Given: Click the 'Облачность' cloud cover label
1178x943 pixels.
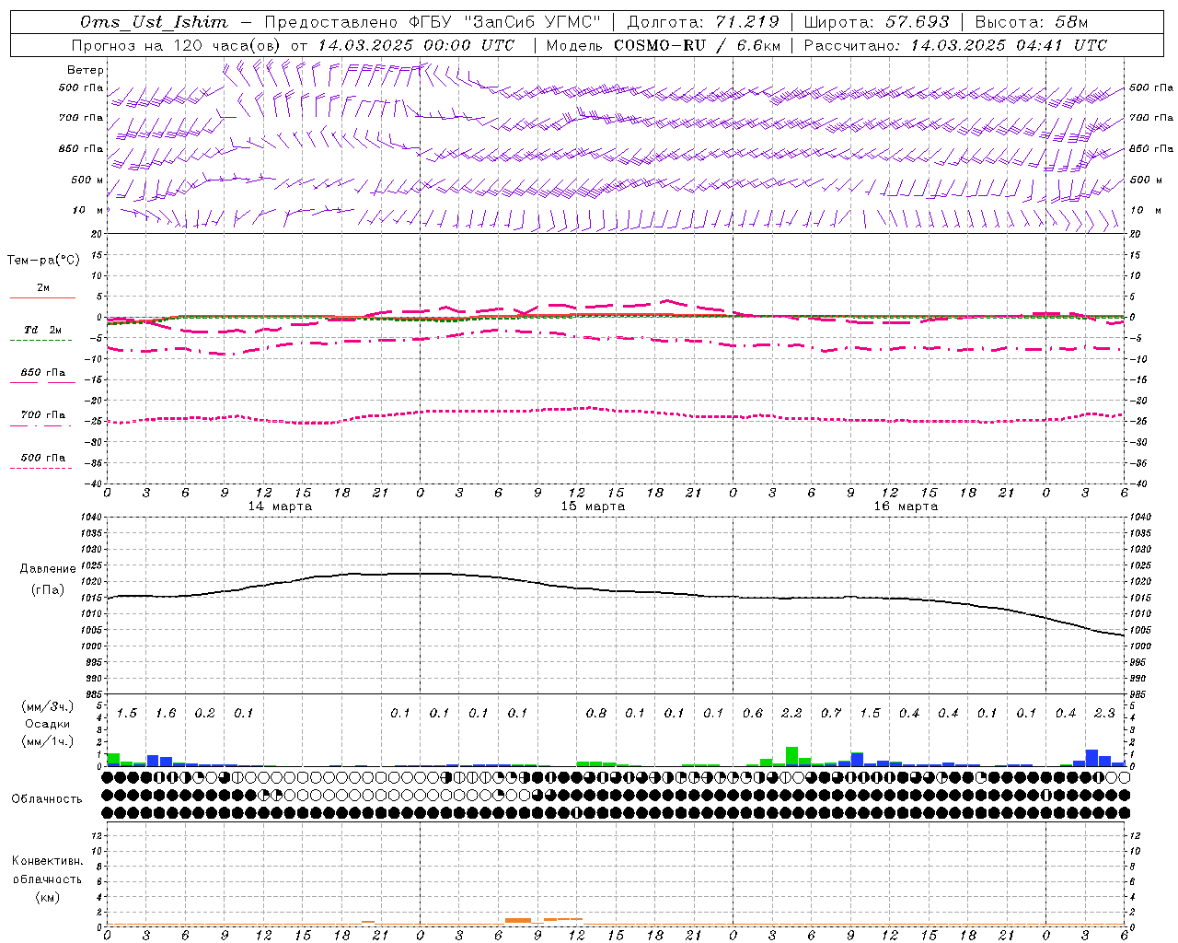Looking at the screenshot, I should coord(47,799).
